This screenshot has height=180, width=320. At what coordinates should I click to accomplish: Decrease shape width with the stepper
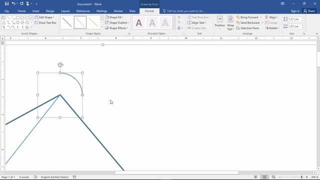[x=302, y=27]
